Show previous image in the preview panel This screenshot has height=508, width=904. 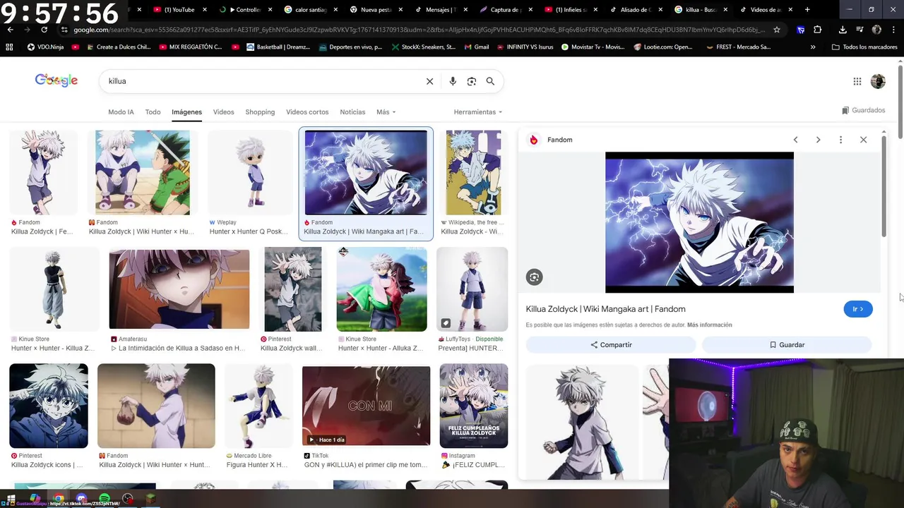(x=795, y=140)
